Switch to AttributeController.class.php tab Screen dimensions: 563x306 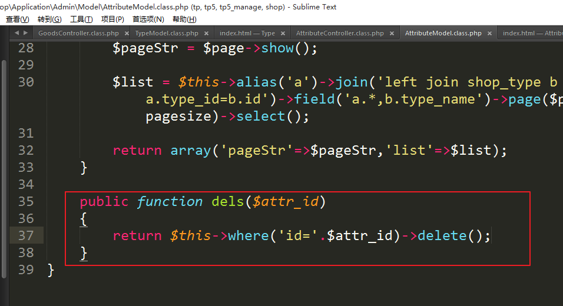click(339, 34)
